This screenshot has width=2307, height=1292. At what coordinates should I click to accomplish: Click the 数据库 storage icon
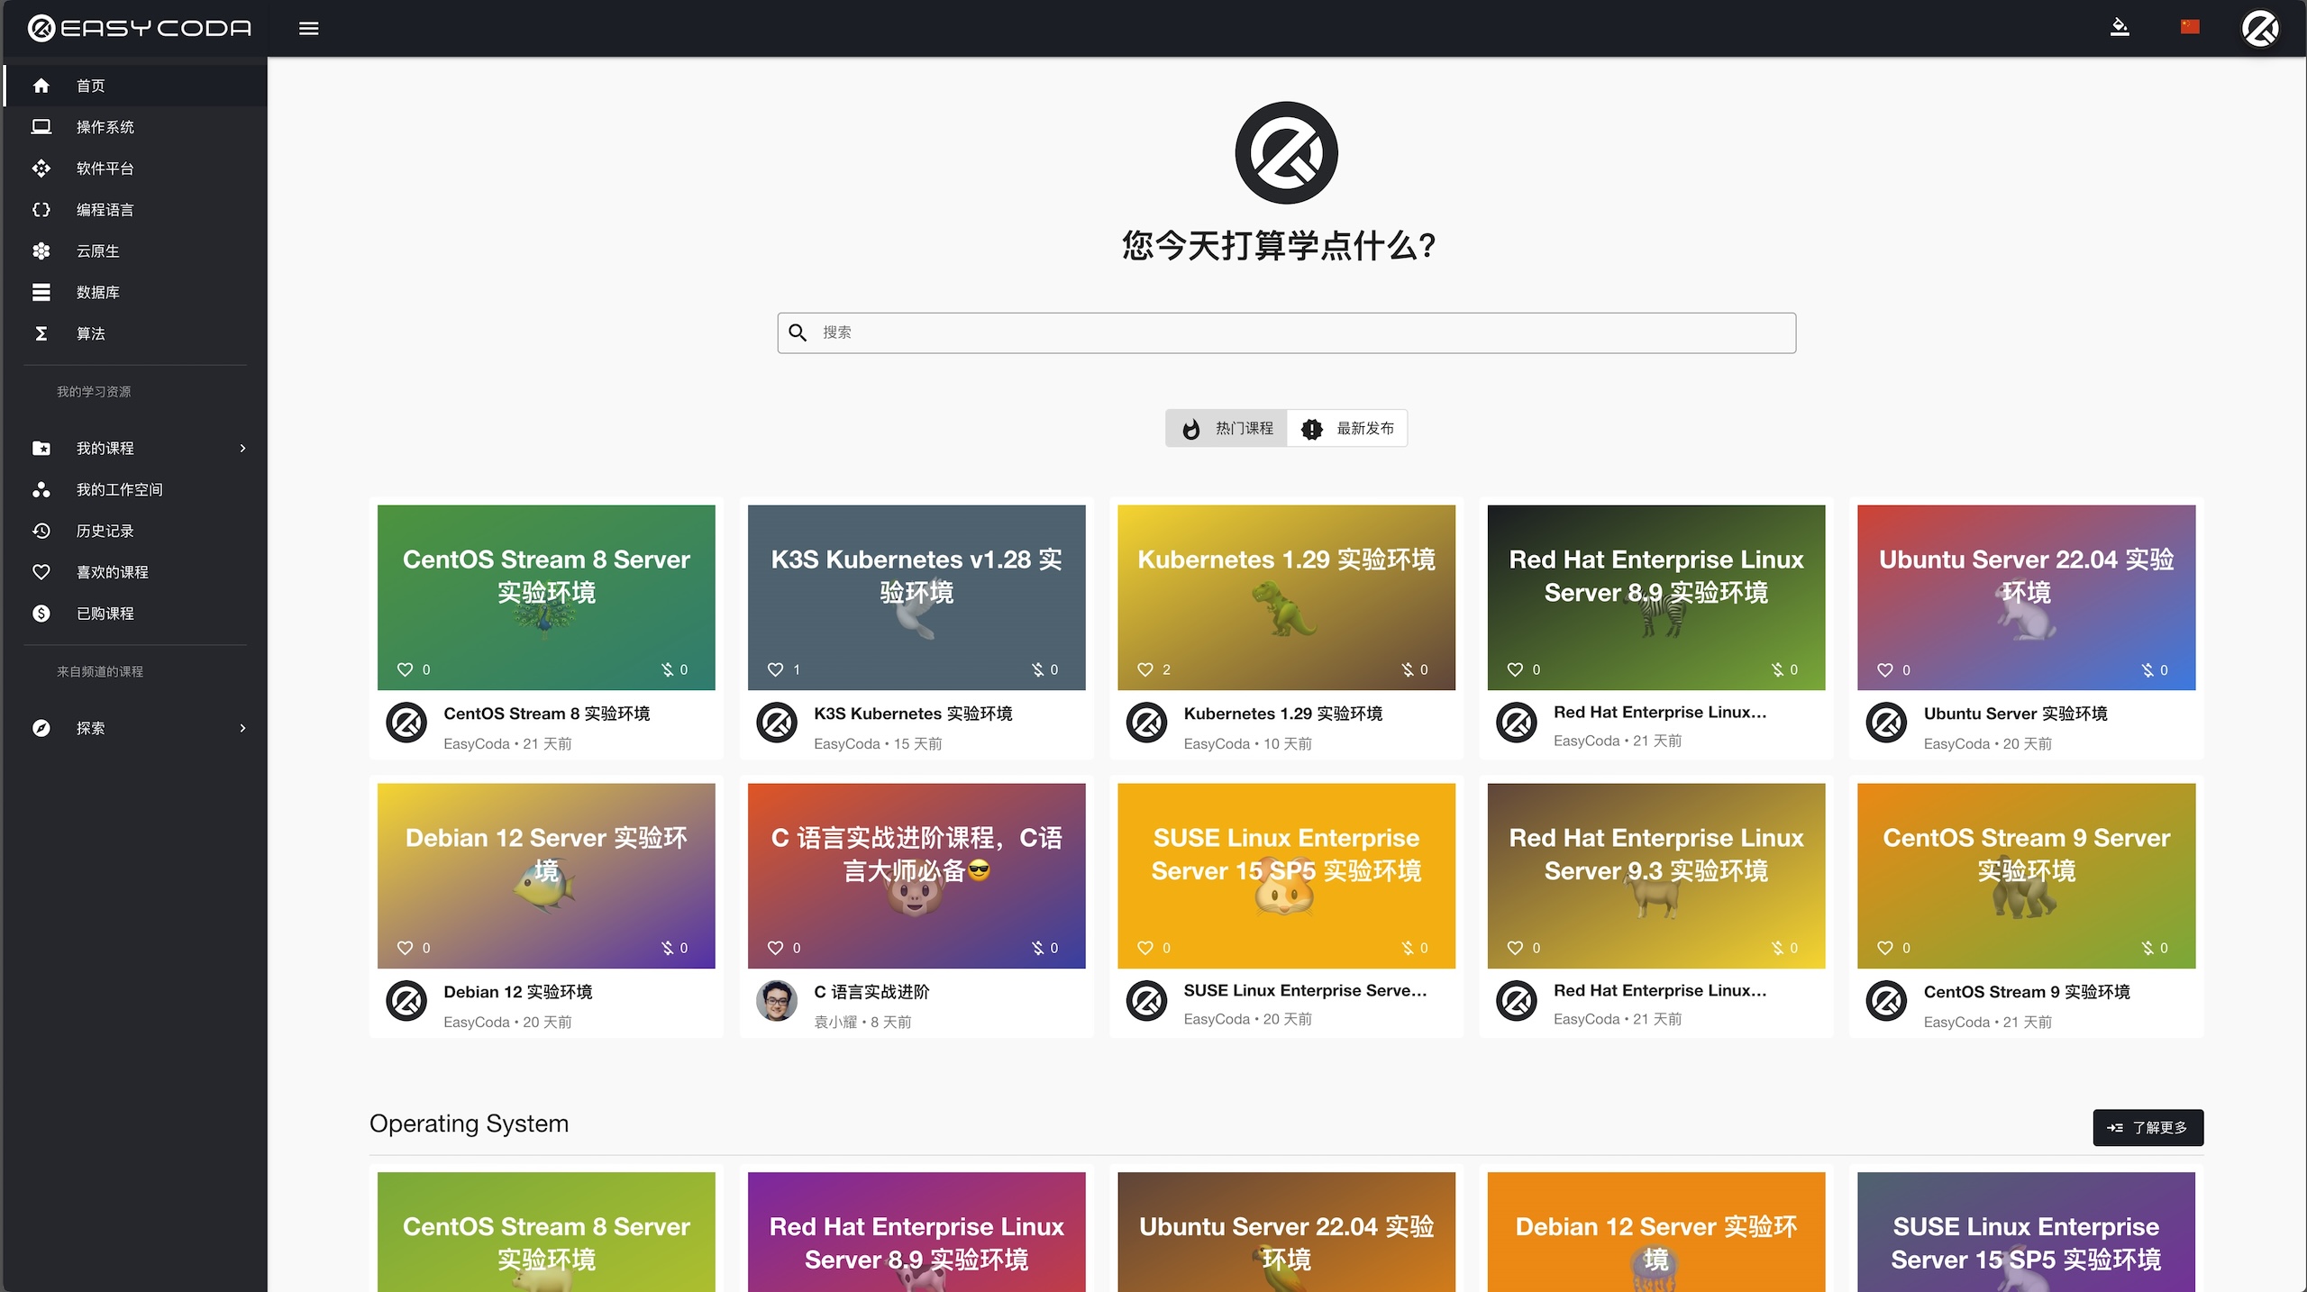click(41, 293)
